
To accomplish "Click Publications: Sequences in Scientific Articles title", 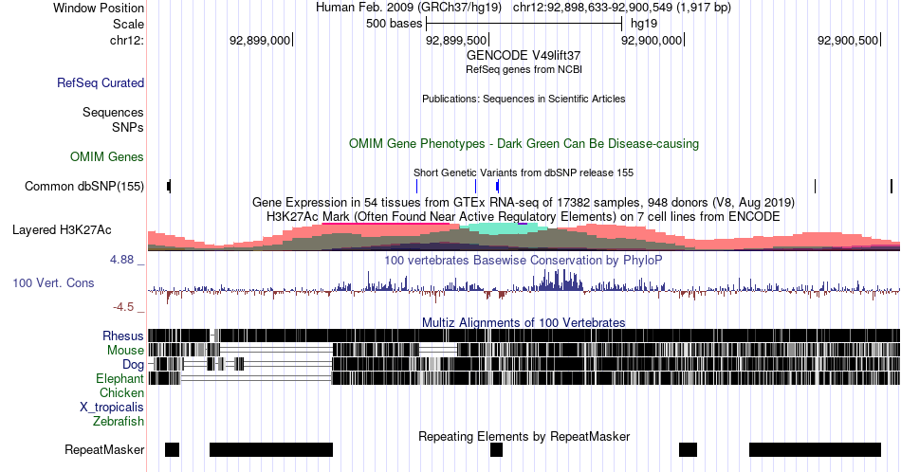I will coord(524,99).
